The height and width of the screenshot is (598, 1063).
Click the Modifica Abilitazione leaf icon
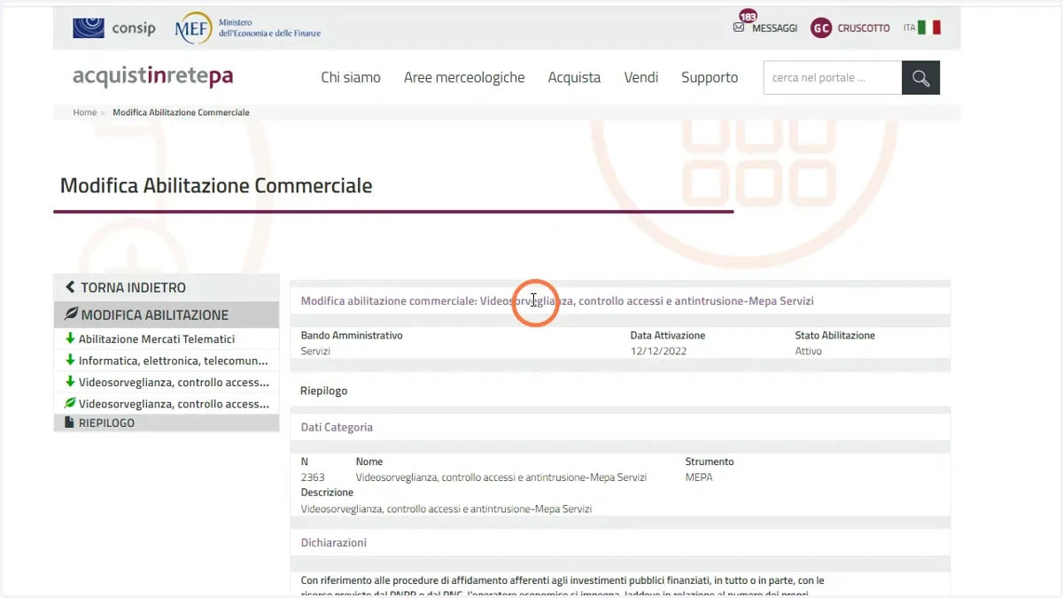click(x=71, y=315)
